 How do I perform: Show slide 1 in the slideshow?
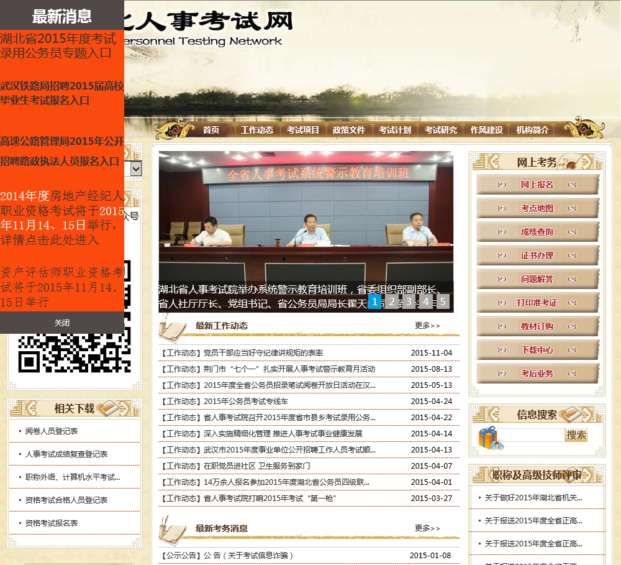[374, 301]
